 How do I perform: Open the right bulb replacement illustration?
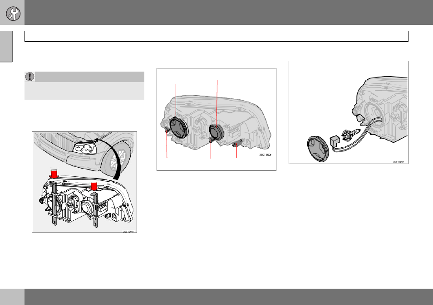pos(349,112)
